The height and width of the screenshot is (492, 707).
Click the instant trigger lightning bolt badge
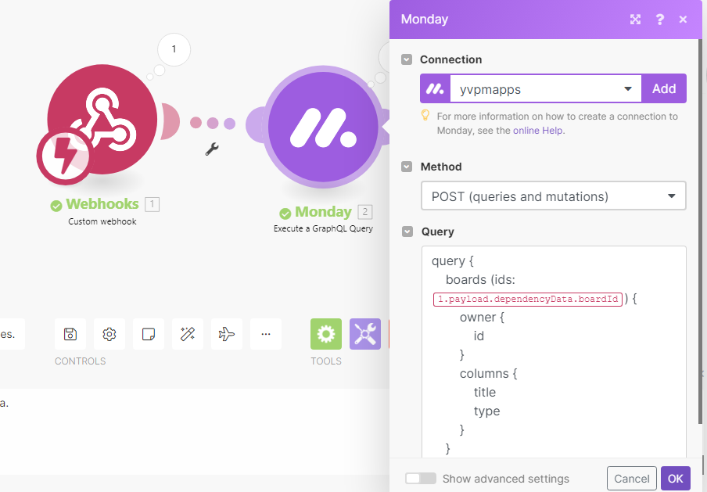(x=66, y=156)
